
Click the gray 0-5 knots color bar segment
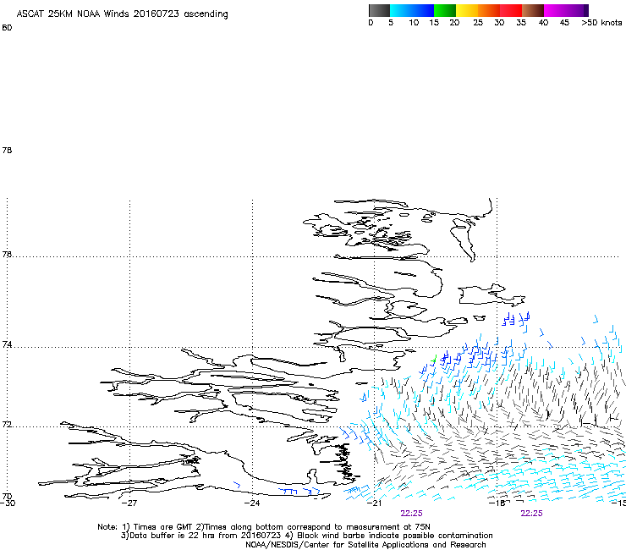pyautogui.click(x=379, y=10)
